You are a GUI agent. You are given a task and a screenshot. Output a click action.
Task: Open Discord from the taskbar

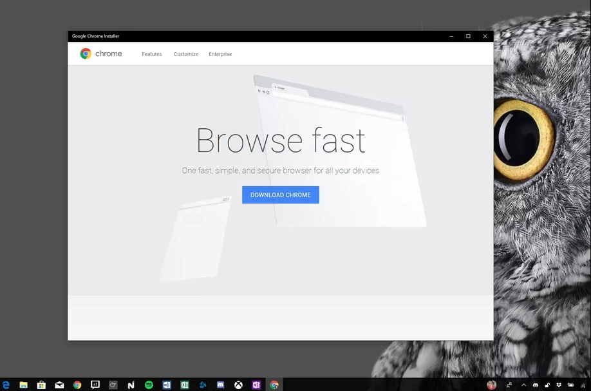(220, 385)
